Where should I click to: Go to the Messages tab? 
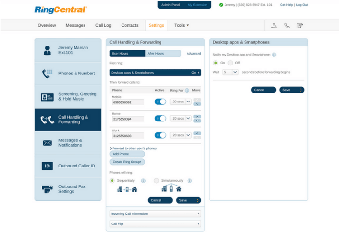(x=75, y=25)
